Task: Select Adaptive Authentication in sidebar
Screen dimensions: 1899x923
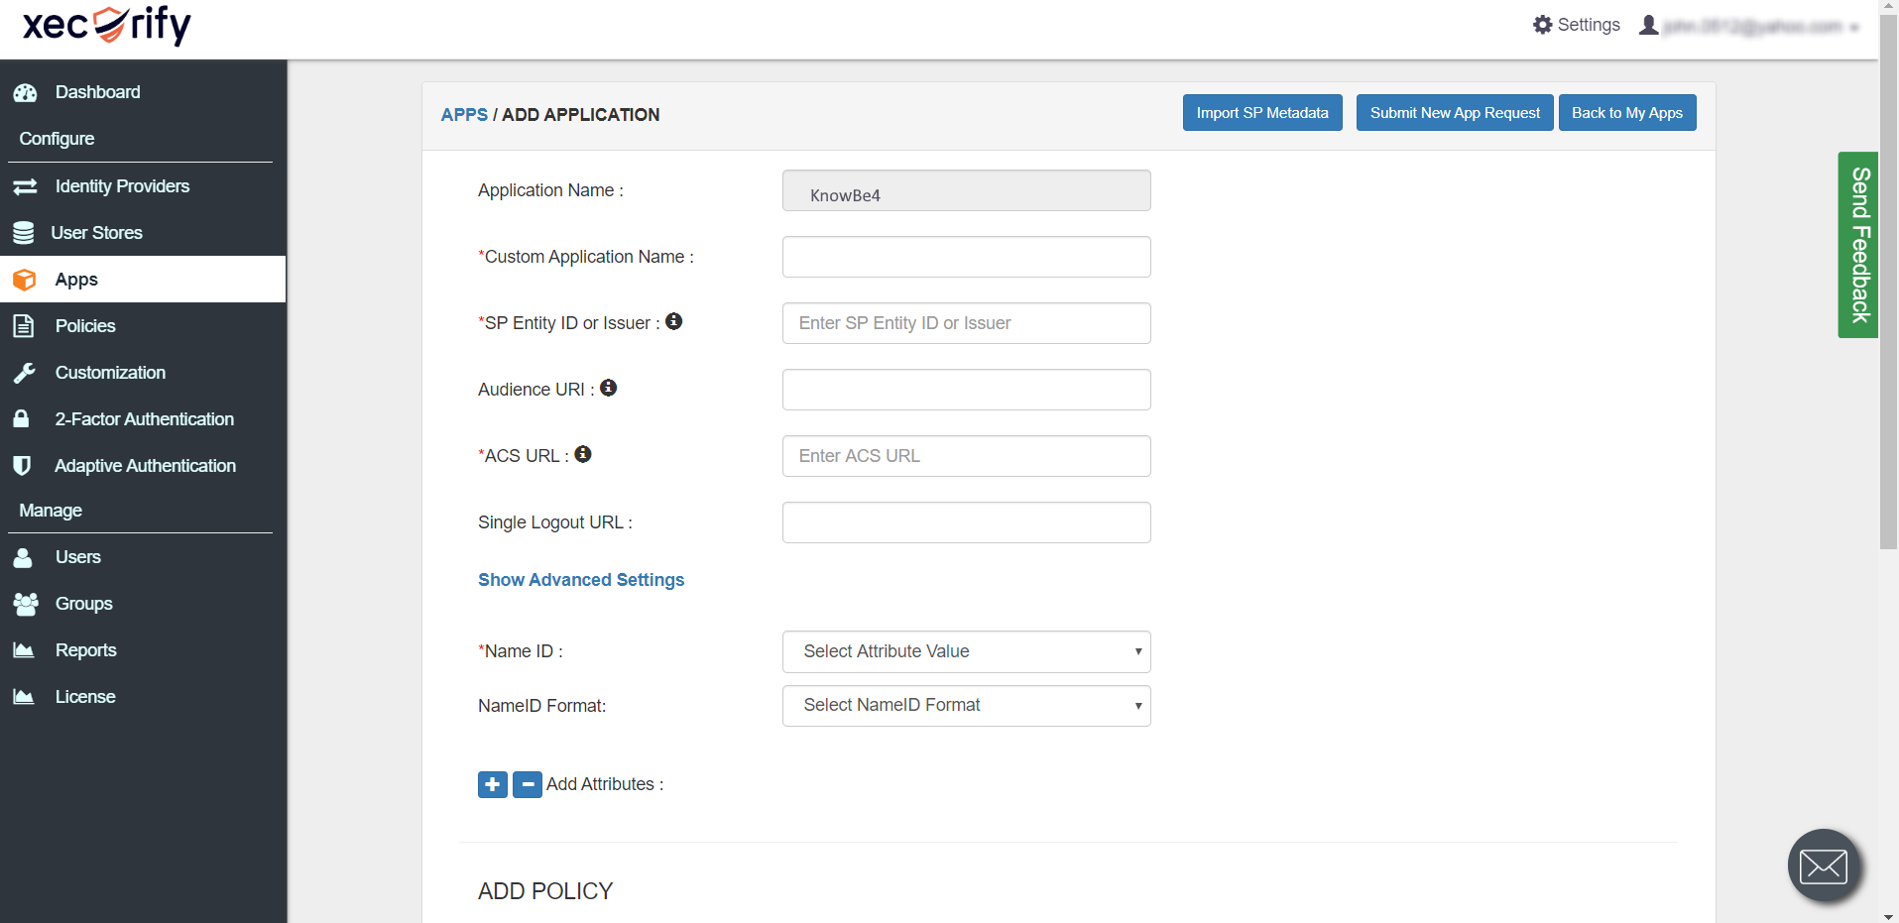Action: coord(145,466)
